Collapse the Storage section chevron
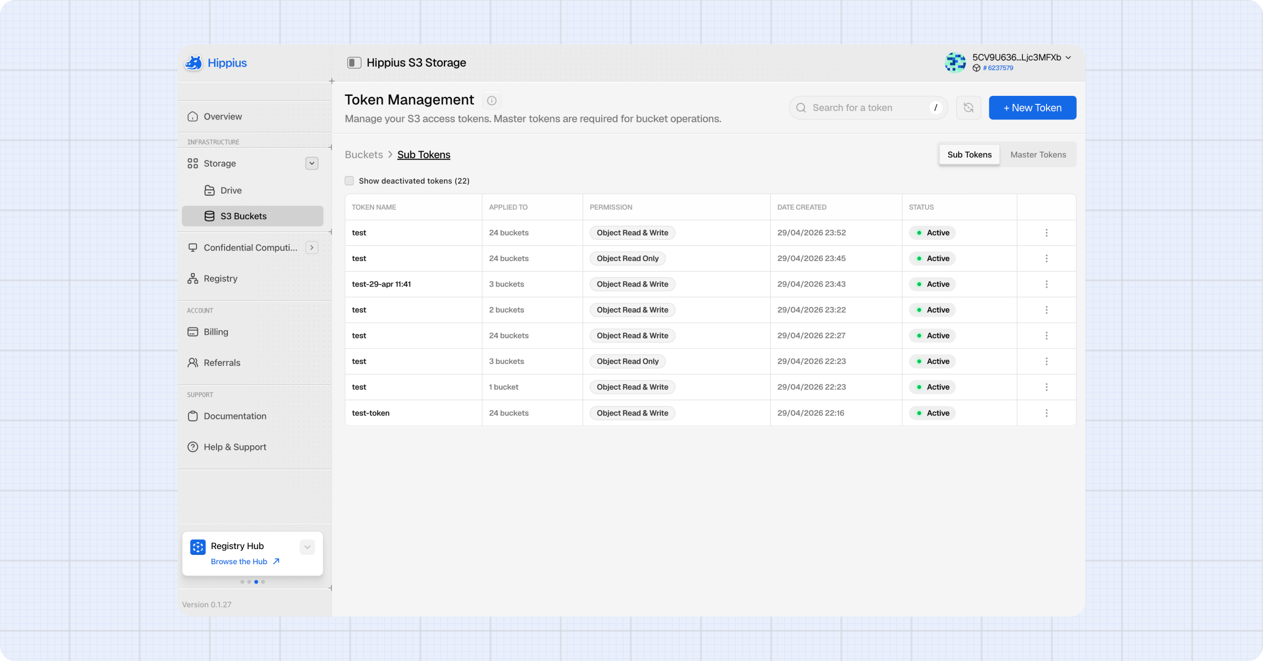This screenshot has height=661, width=1263. coord(312,163)
